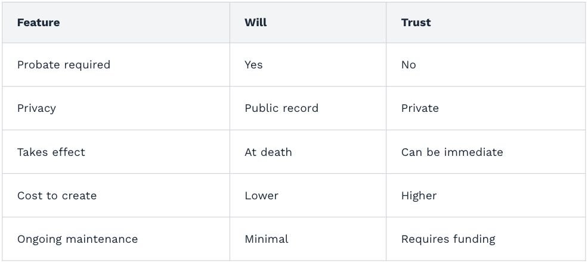Click the word 'record' in the Privacy row

tap(299, 108)
